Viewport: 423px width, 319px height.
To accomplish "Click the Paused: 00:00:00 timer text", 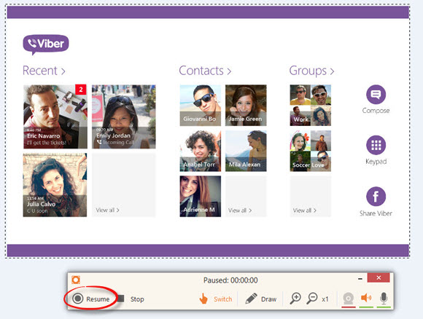I will point(230,280).
